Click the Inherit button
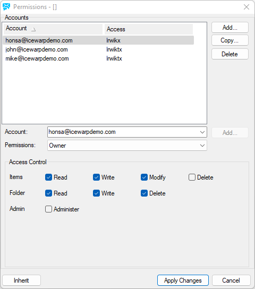This screenshot has height=289, width=255. [x=22, y=280]
